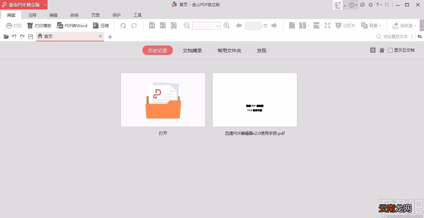Screen dimensions: 424x218
Task: Toggle panel with the far-right arrow icon
Action: pyautogui.click(x=420, y=37)
